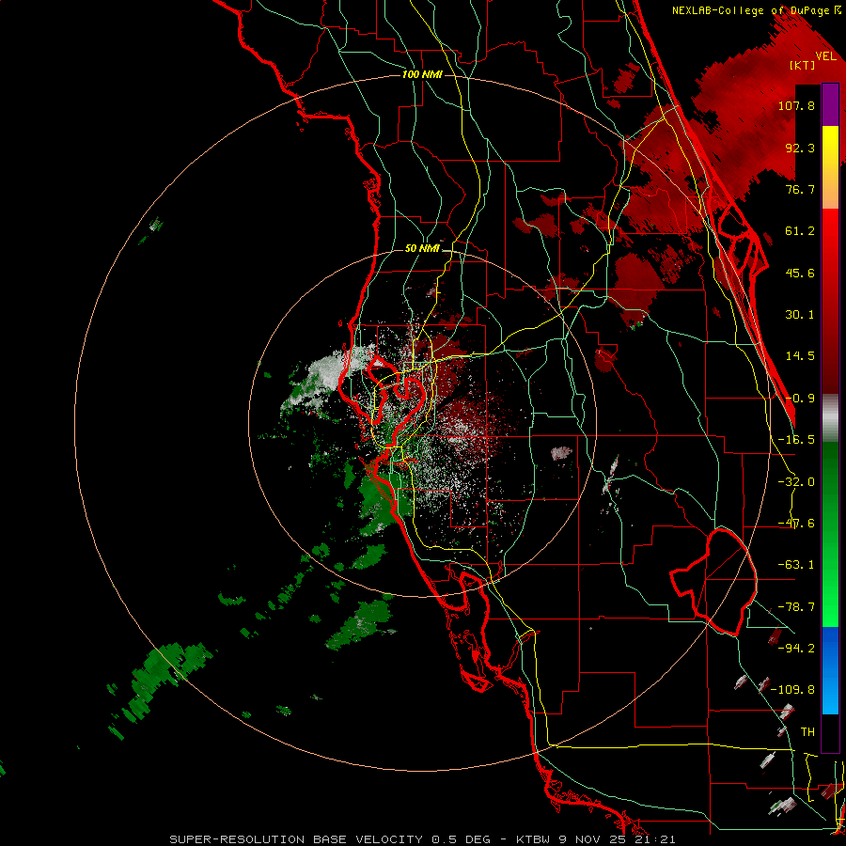Click the -63.1 velocity scale value

796,565
